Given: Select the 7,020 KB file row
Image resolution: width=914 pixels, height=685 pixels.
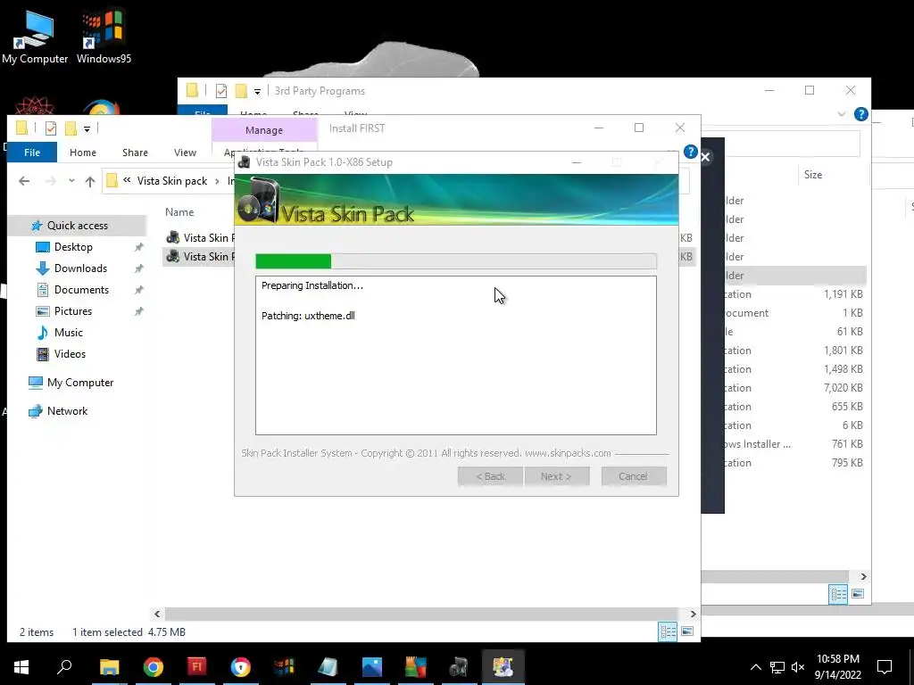Looking at the screenshot, I should (795, 388).
